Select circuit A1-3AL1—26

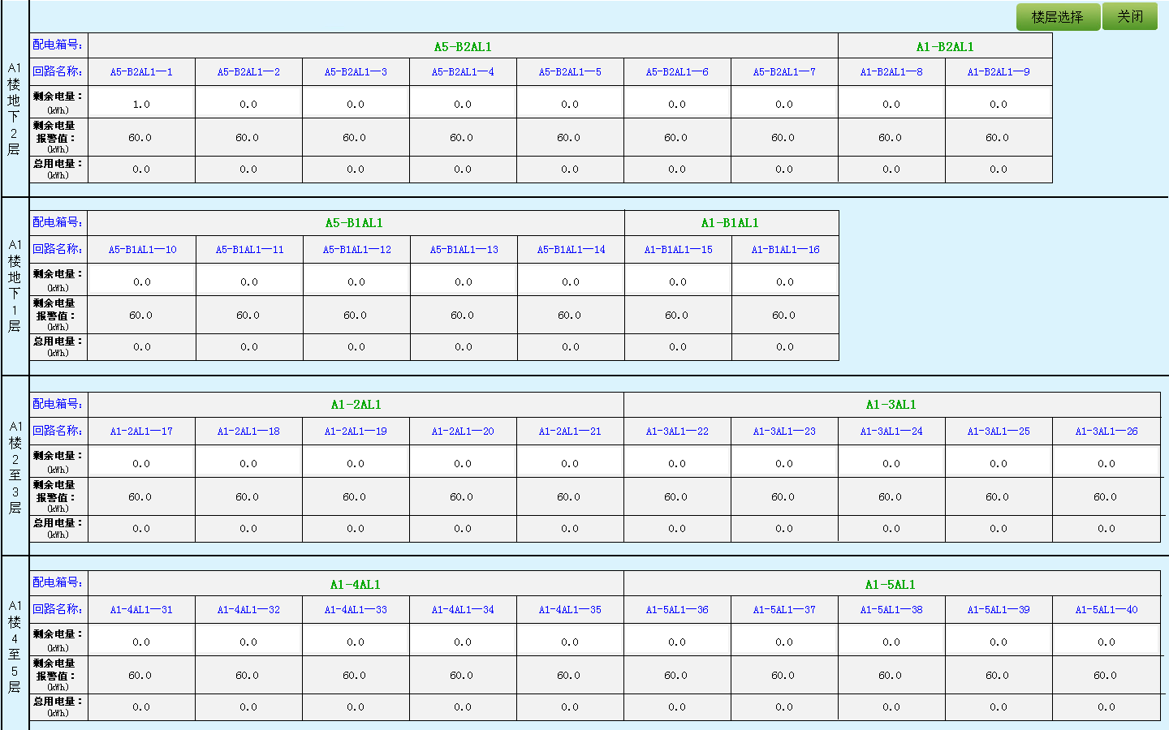[1106, 432]
